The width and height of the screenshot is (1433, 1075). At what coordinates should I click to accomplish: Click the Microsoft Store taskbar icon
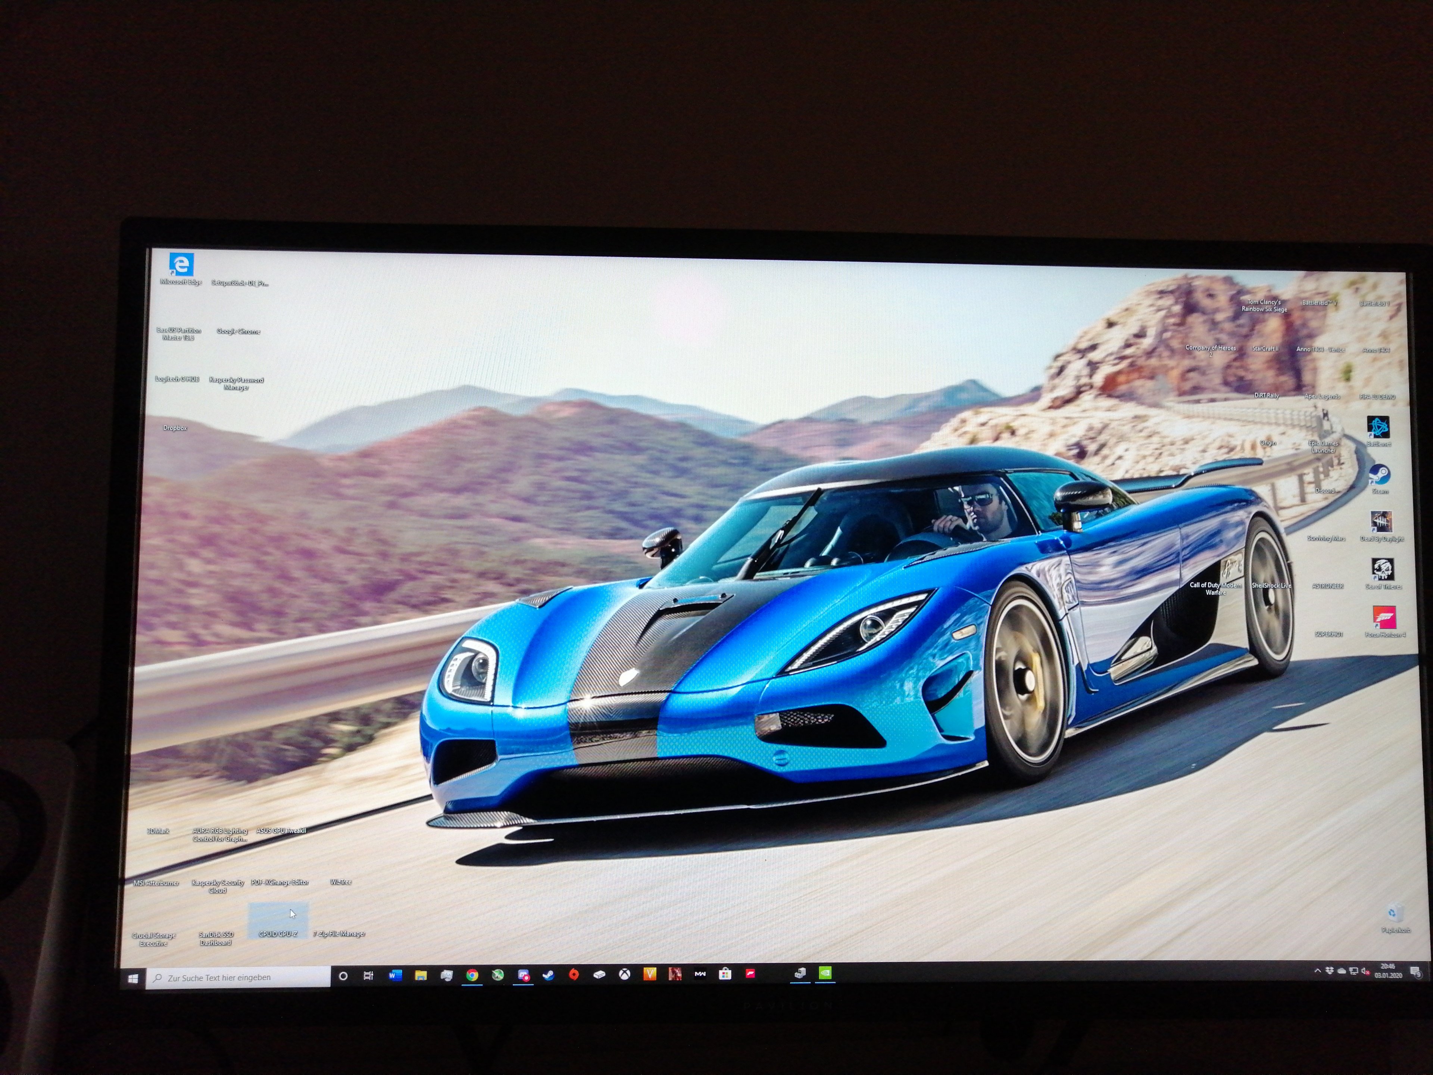[725, 973]
